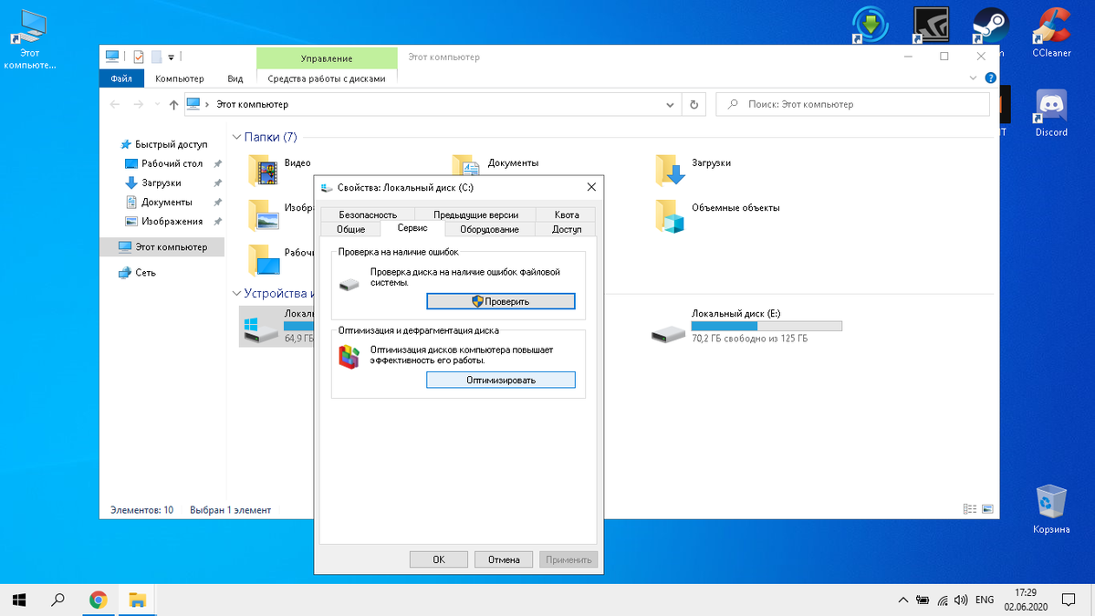1095x616 pixels.
Task: Confirm the properties dialog with OK
Action: [x=439, y=559]
